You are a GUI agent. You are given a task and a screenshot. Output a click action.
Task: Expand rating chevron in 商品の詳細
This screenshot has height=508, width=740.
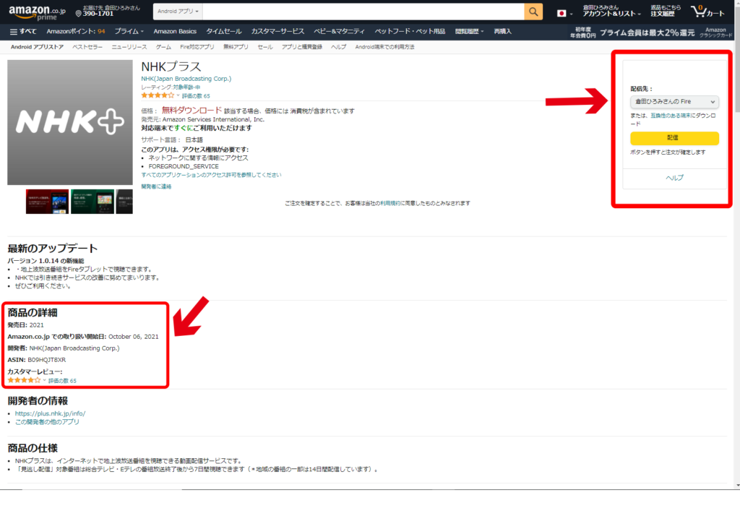44,380
